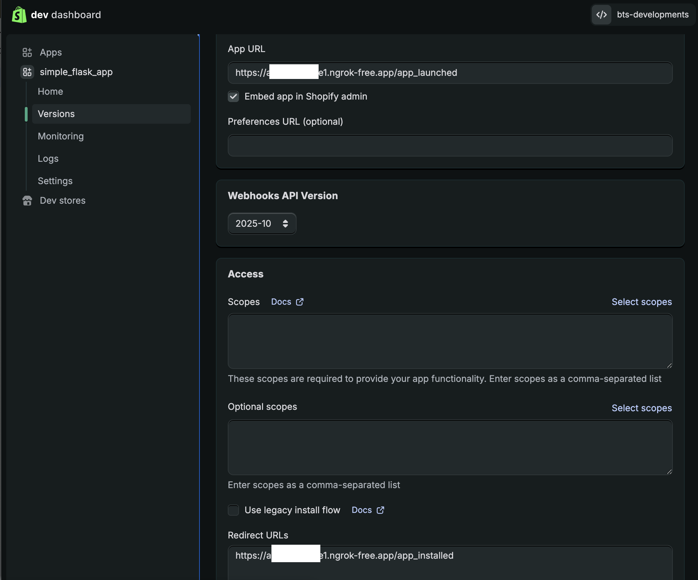The height and width of the screenshot is (580, 698).
Task: Click Select scopes for Optional scopes
Action: (641, 408)
